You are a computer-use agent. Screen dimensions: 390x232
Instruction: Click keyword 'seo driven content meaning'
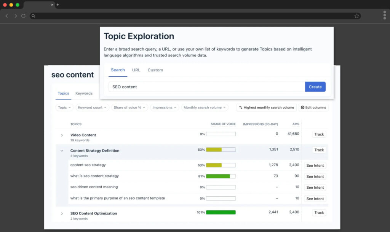tap(94, 187)
